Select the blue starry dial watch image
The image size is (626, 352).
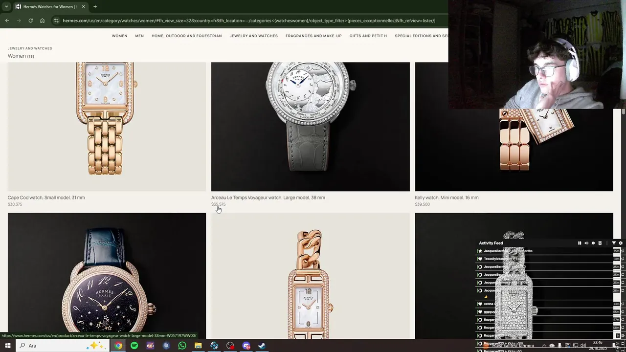point(107,276)
